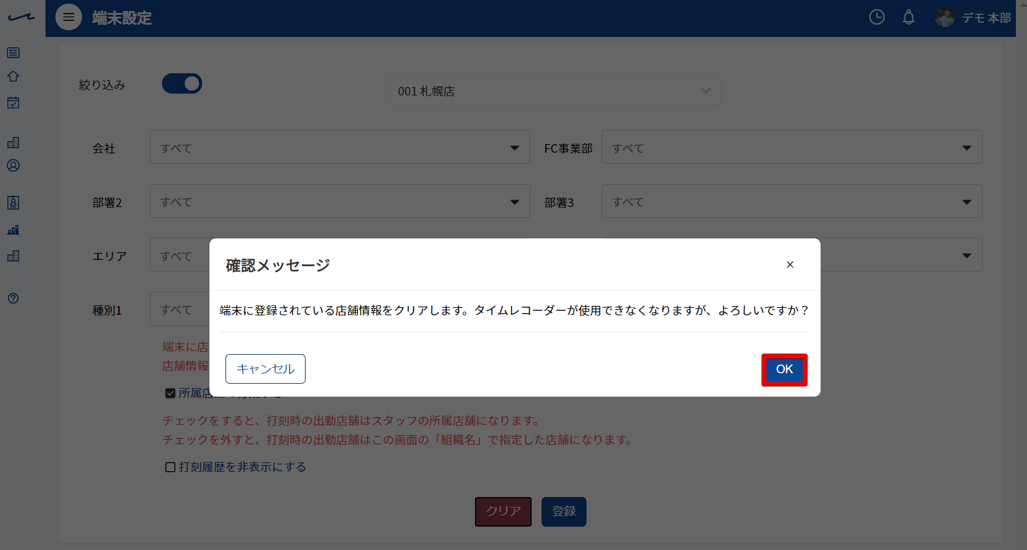
Task: Open the upper building sidebar icon
Action: (x=13, y=142)
